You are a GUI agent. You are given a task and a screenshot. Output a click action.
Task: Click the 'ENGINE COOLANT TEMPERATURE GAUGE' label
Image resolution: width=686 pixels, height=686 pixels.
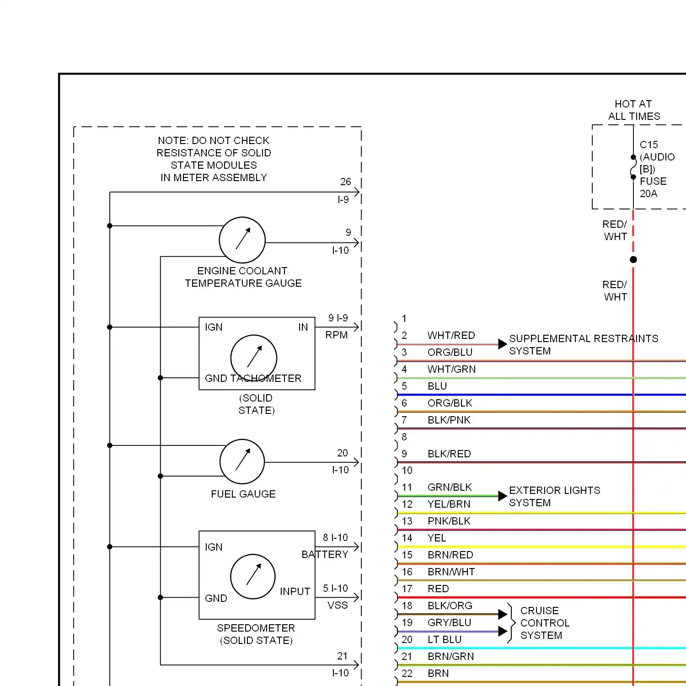coord(243,277)
